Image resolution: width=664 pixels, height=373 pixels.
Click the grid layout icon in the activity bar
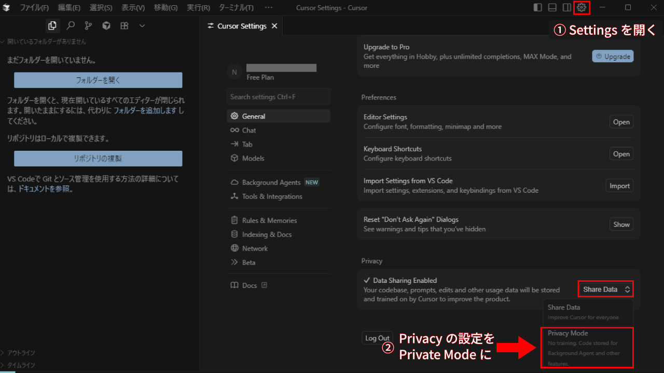pos(124,25)
